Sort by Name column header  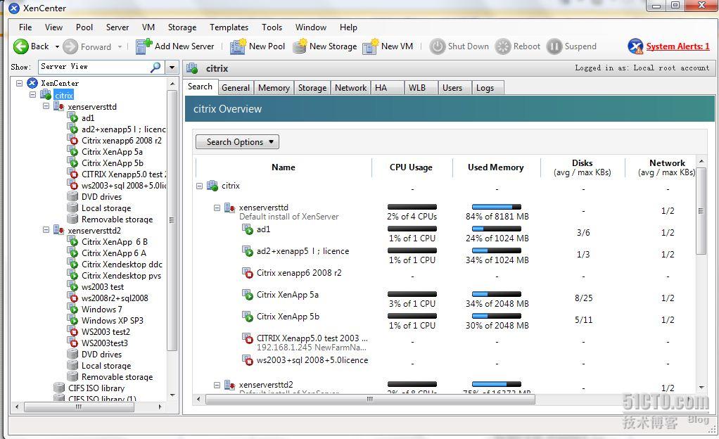pyautogui.click(x=284, y=167)
